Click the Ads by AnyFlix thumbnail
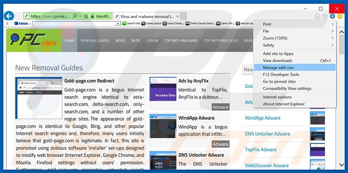 tap(163, 89)
